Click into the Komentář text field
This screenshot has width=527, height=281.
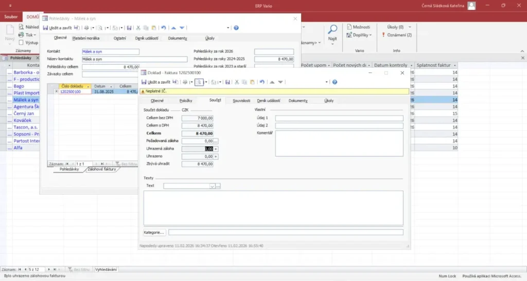(339, 143)
